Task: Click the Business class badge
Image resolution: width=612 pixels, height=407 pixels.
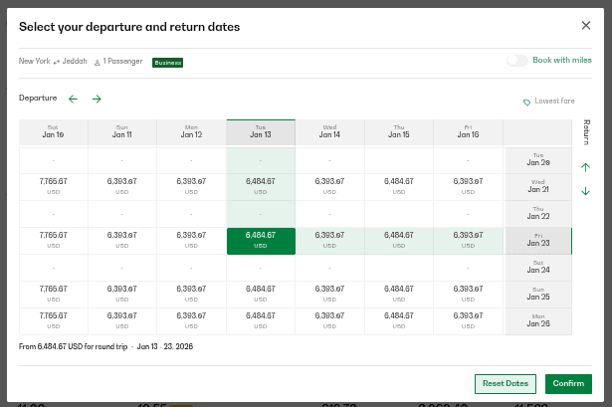Action: [167, 63]
